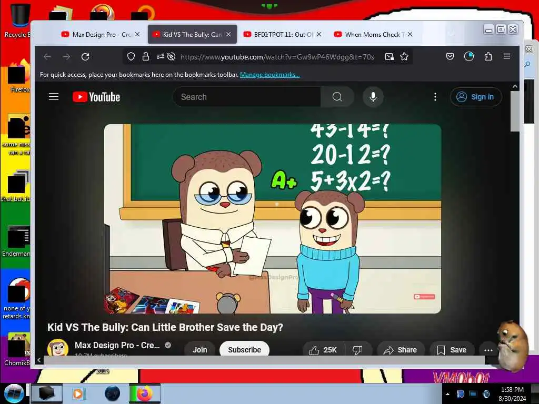
Task: Open the media player taskbar icon
Action: 78,393
